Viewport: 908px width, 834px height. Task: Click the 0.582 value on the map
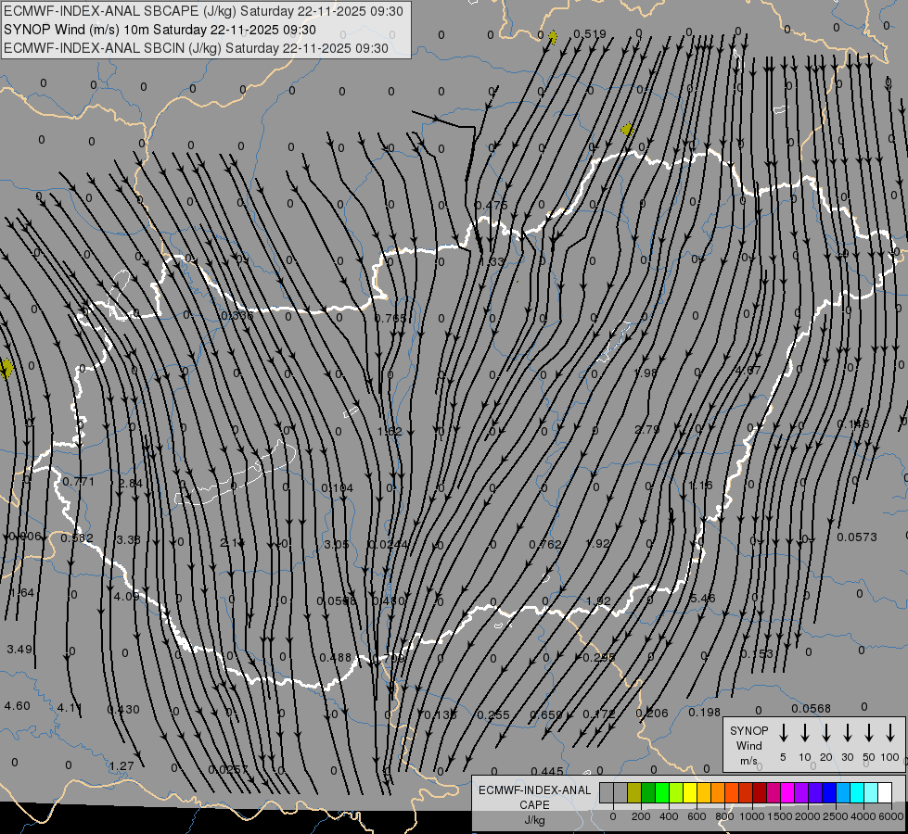pos(77,538)
